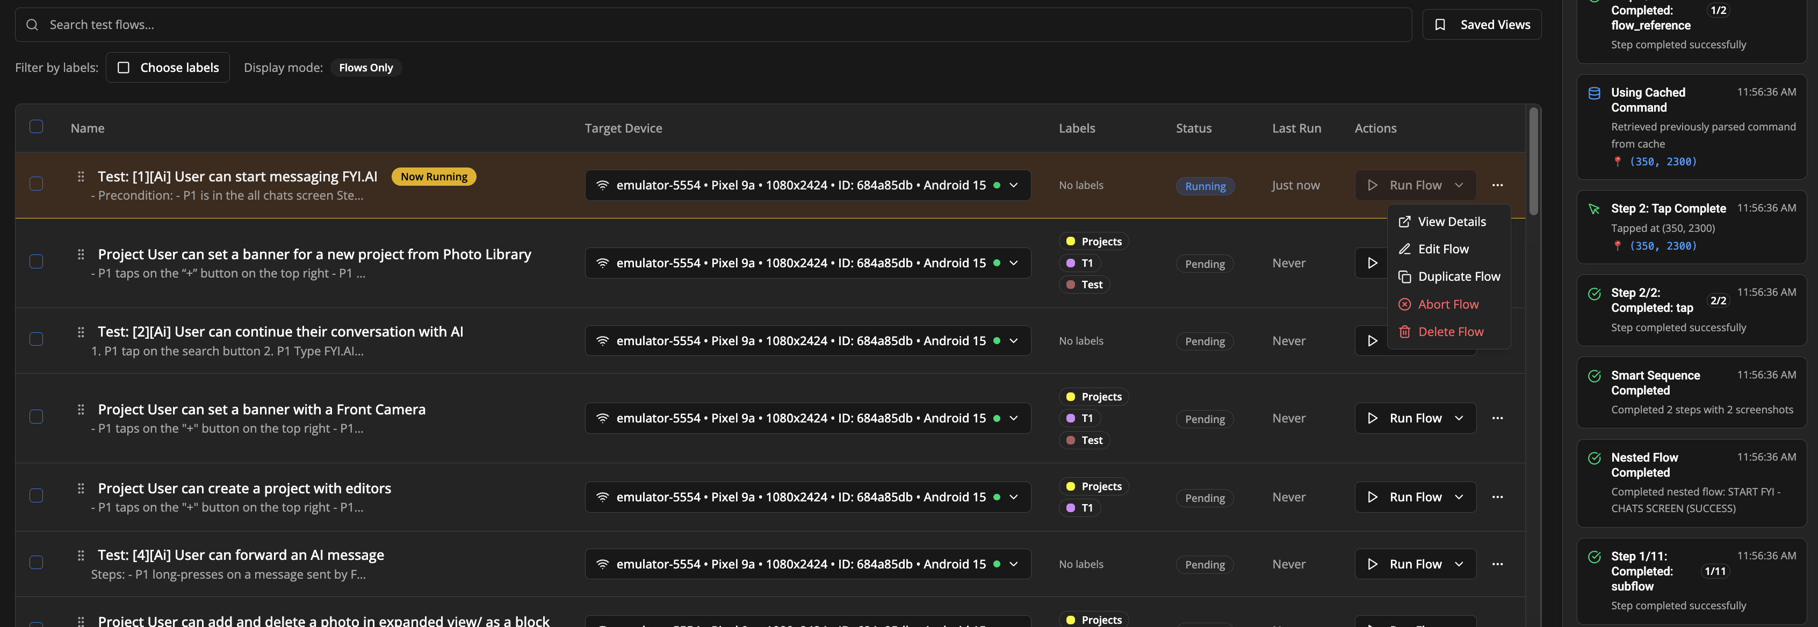Click the Name column header
Screen dimensions: 1818x627
(88, 128)
